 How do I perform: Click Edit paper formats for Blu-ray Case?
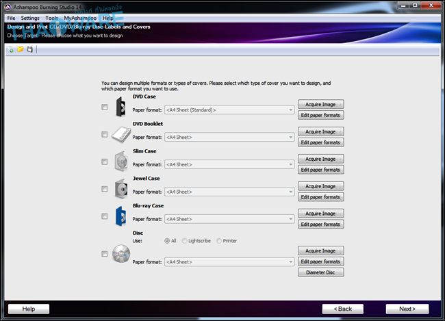click(320, 224)
